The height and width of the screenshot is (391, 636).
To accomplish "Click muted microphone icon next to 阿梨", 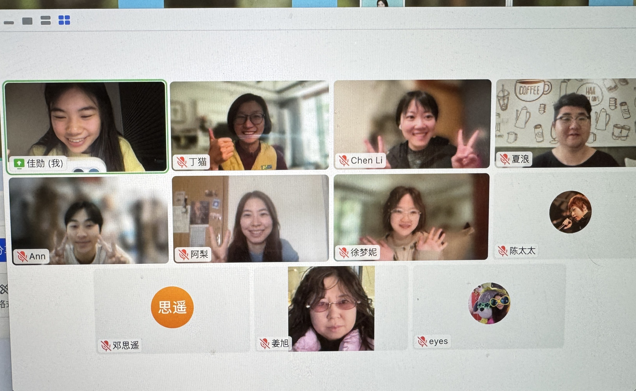I will coord(183,254).
